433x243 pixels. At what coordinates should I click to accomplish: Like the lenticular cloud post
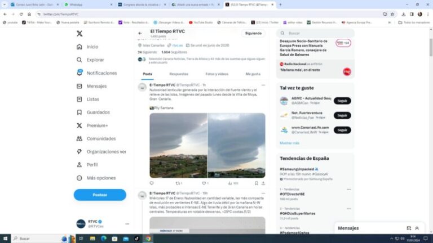(x=205, y=183)
